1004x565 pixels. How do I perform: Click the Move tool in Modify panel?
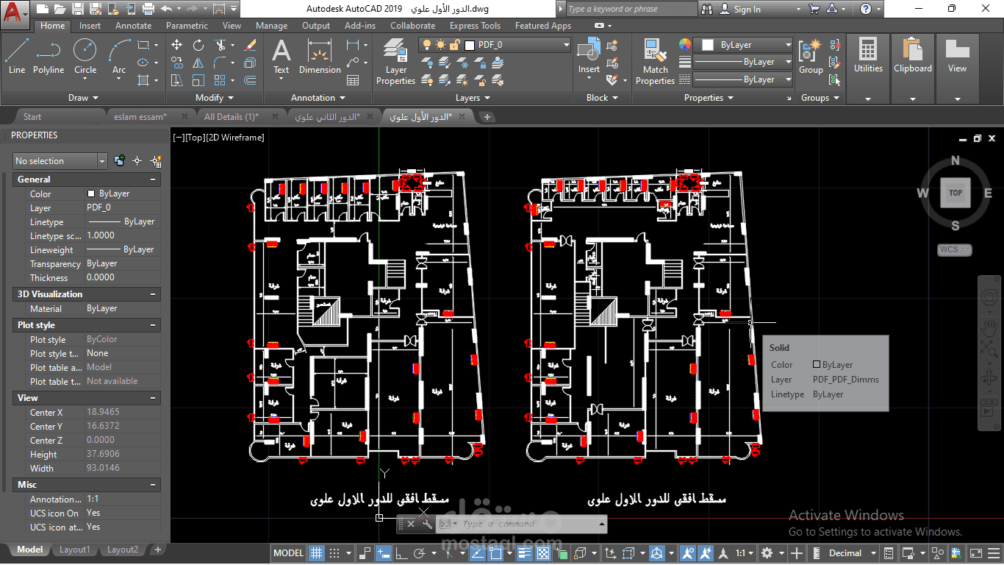(x=177, y=45)
